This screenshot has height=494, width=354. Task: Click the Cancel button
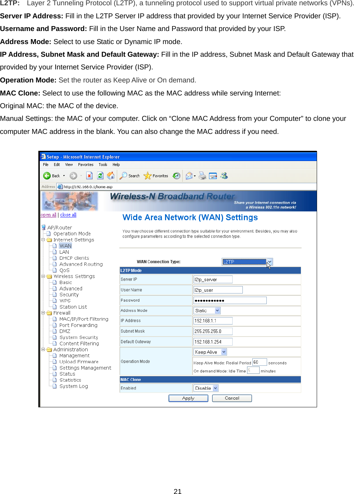[232, 398]
